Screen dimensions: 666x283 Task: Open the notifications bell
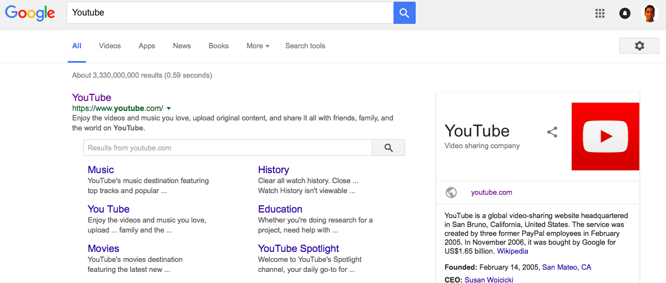pos(625,14)
